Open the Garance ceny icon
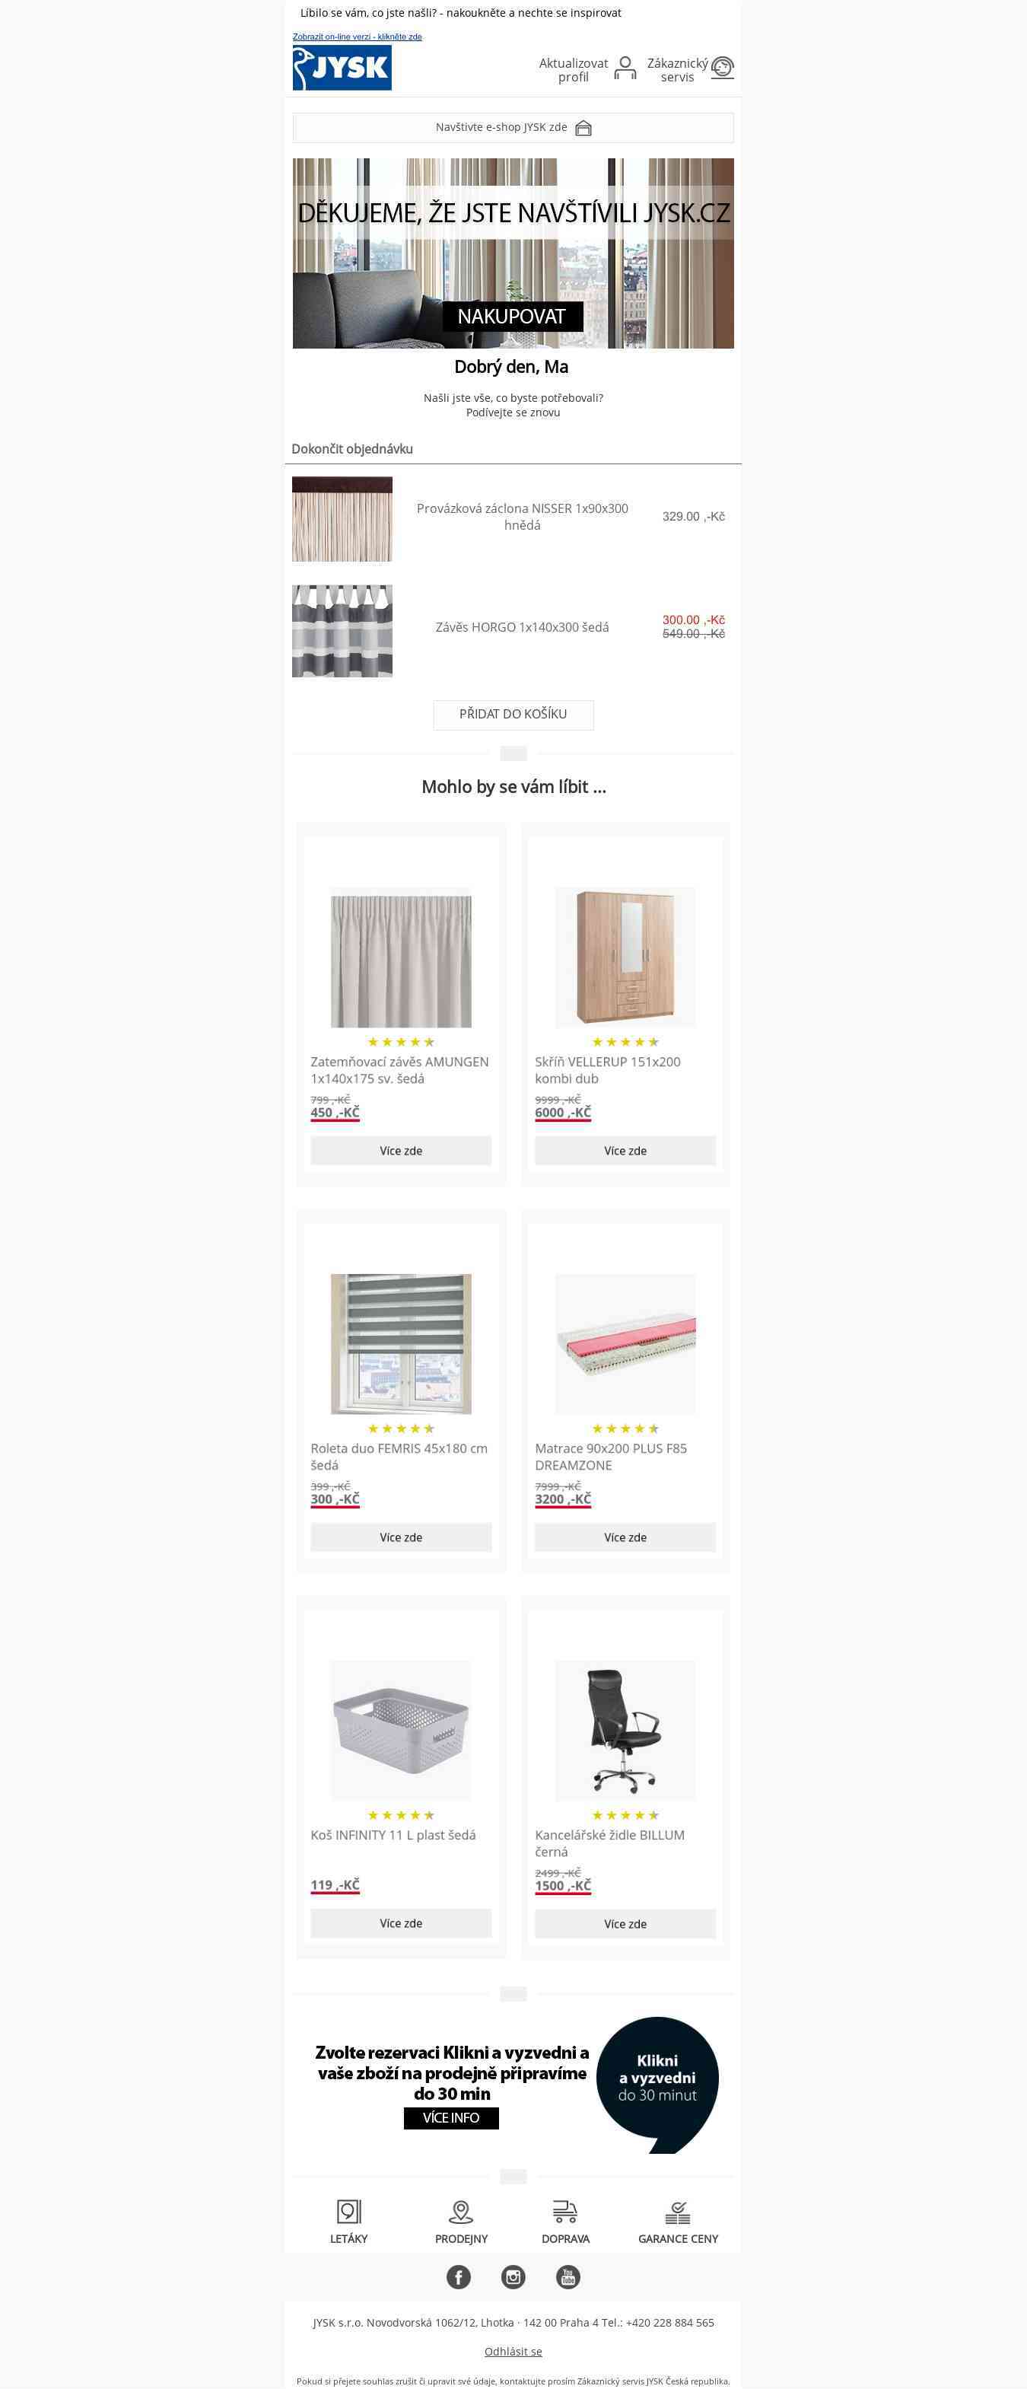Image resolution: width=1027 pixels, height=2389 pixels. [678, 2212]
